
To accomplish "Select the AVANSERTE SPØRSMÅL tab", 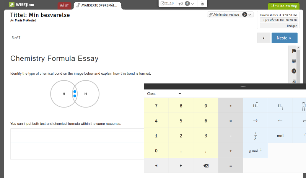I will click(x=98, y=5).
